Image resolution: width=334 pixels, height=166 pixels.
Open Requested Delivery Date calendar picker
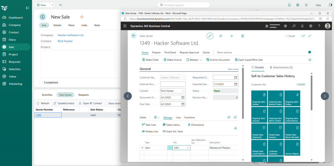(x=235, y=78)
